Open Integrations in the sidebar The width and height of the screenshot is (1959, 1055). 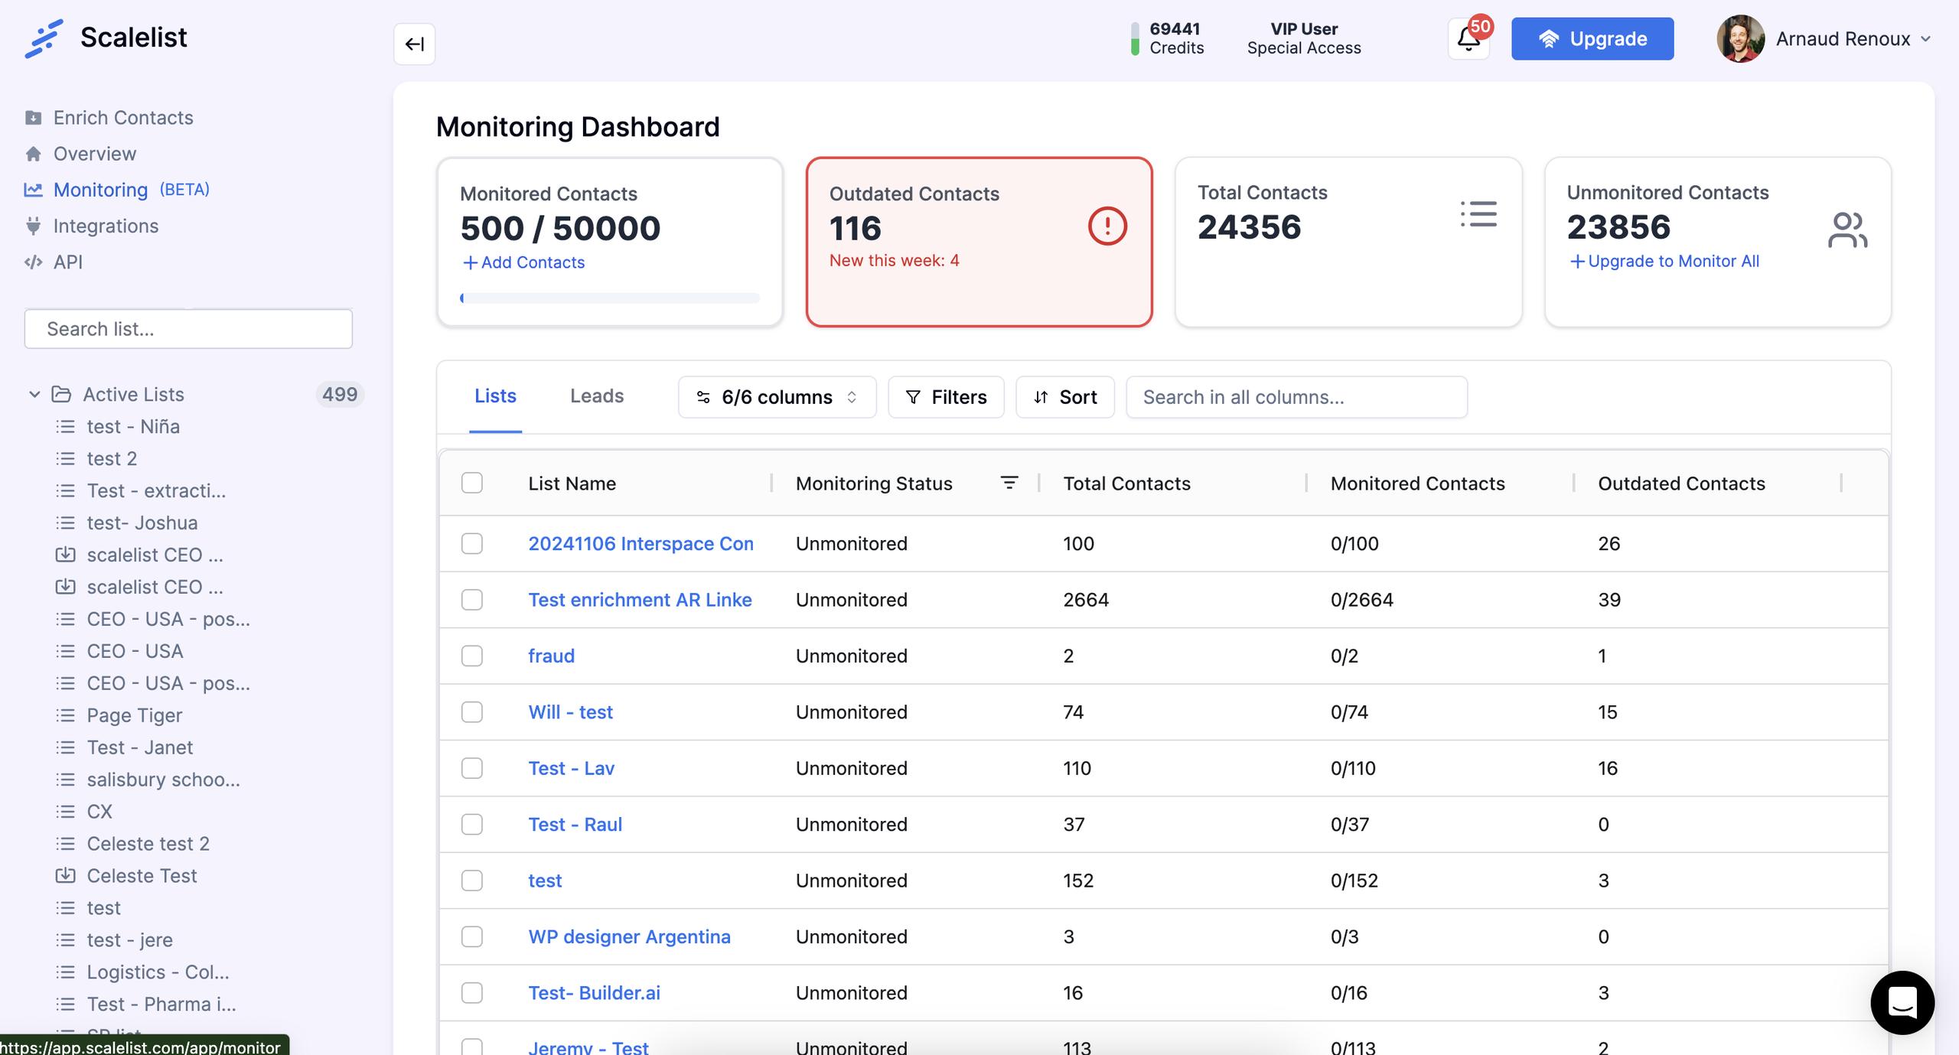pos(106,226)
